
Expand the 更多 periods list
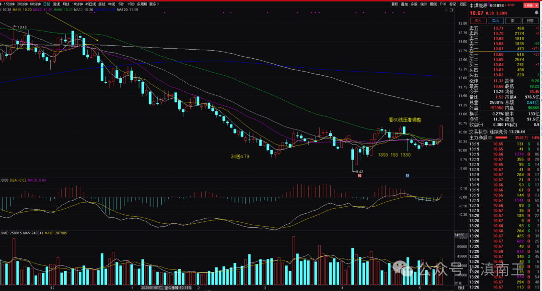(154, 4)
